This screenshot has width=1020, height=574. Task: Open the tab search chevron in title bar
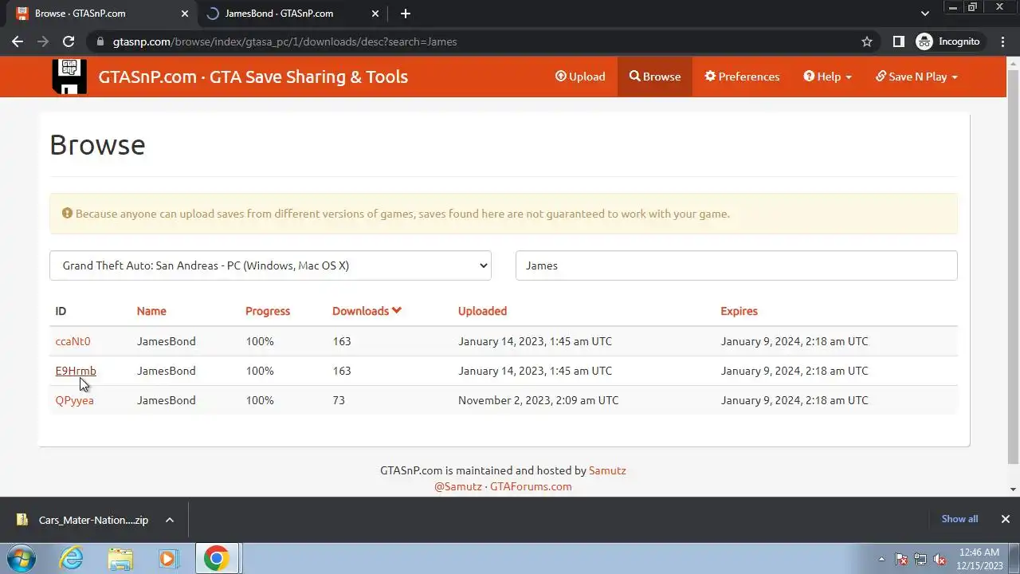[925, 14]
